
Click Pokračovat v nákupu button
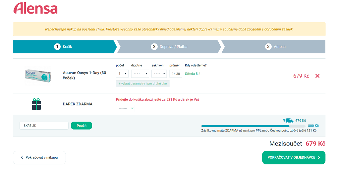39,158
